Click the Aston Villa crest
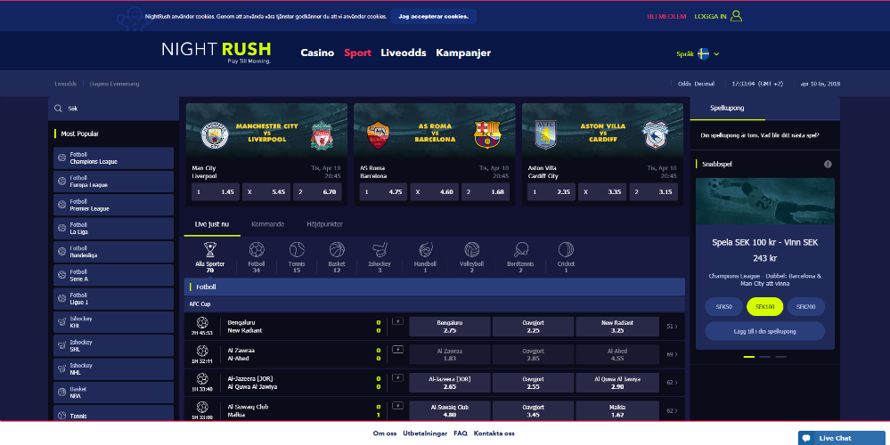This screenshot has width=890, height=445. 546,135
